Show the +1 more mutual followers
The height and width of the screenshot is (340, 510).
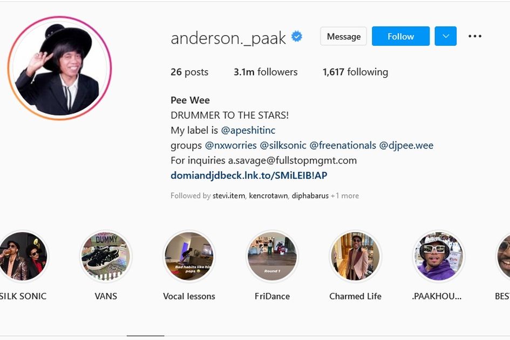click(345, 196)
